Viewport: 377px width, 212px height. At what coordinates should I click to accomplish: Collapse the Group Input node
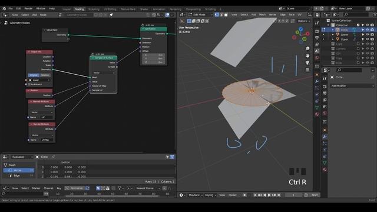45,30
